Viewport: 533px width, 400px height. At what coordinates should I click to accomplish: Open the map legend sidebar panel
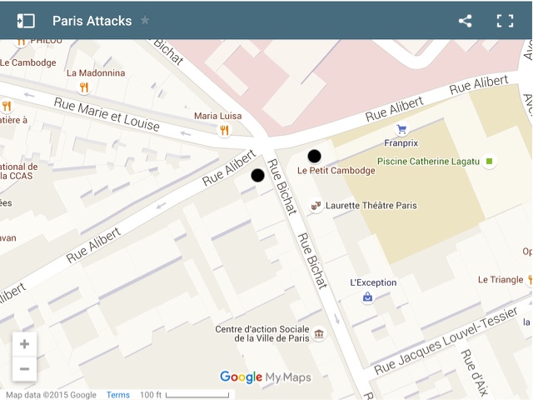26,21
